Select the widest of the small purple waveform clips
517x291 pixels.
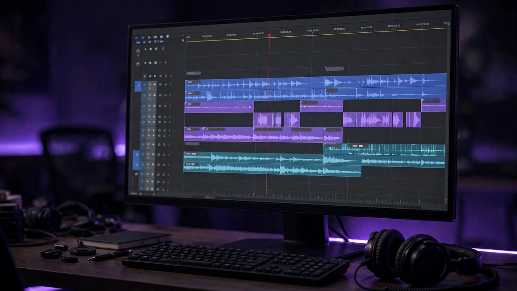(374, 120)
